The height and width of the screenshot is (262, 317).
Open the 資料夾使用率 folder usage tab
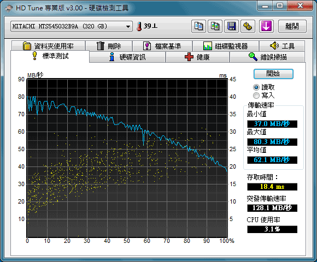point(48,46)
